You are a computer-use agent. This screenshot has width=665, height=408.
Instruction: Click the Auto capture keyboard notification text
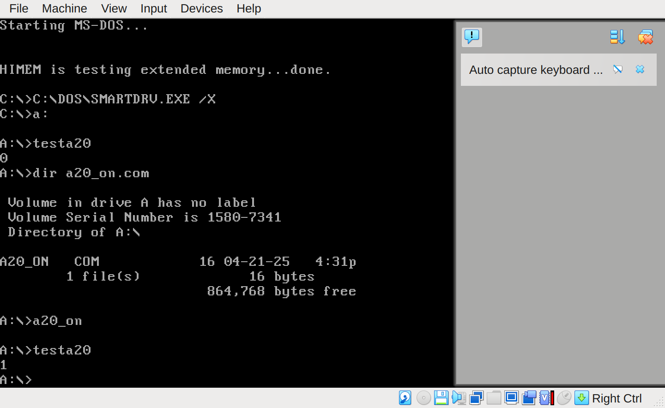point(536,70)
